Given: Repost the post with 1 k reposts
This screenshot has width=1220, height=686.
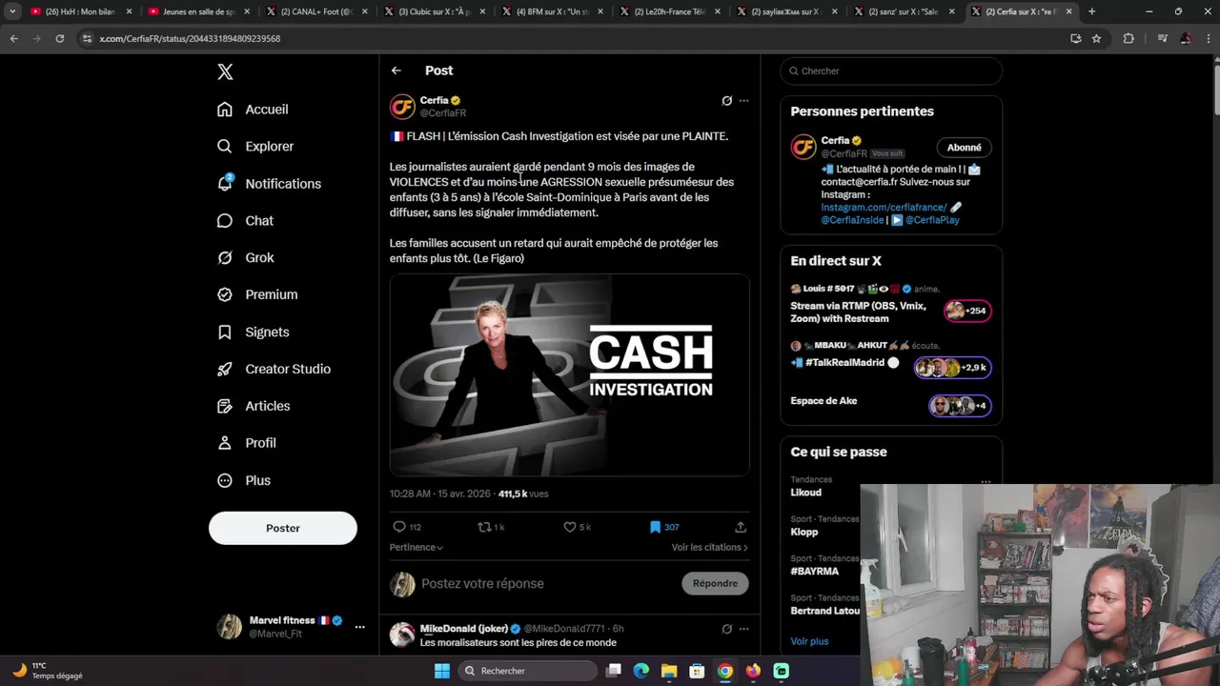Looking at the screenshot, I should [491, 527].
